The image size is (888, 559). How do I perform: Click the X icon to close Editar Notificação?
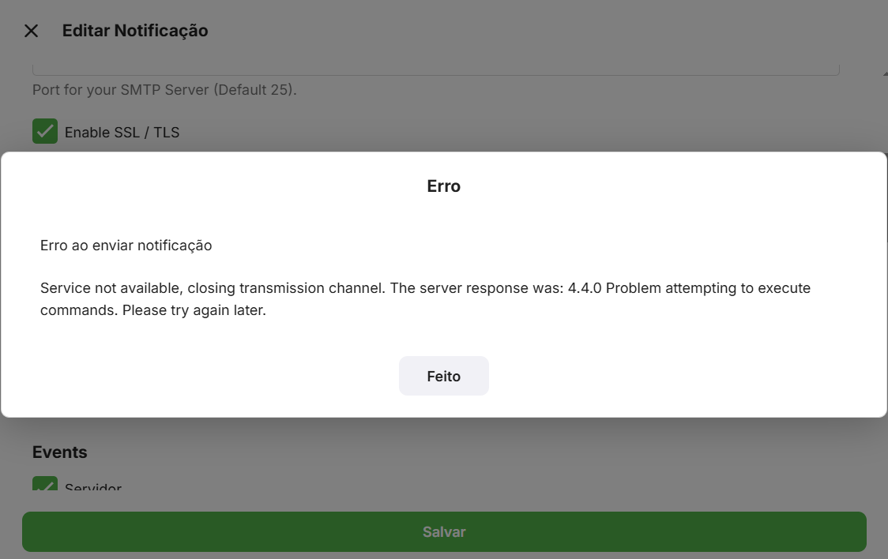coord(31,30)
